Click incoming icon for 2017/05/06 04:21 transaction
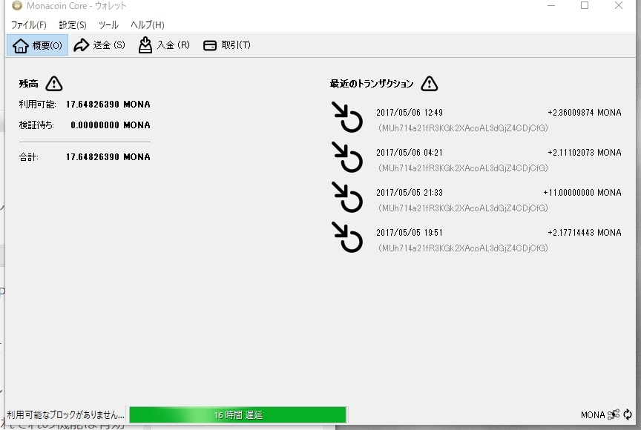Image resolution: width=641 pixels, height=430 pixels. (x=346, y=157)
